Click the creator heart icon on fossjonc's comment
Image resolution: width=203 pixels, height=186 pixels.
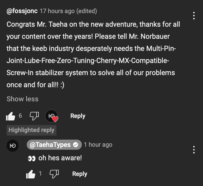pyautogui.click(x=52, y=116)
